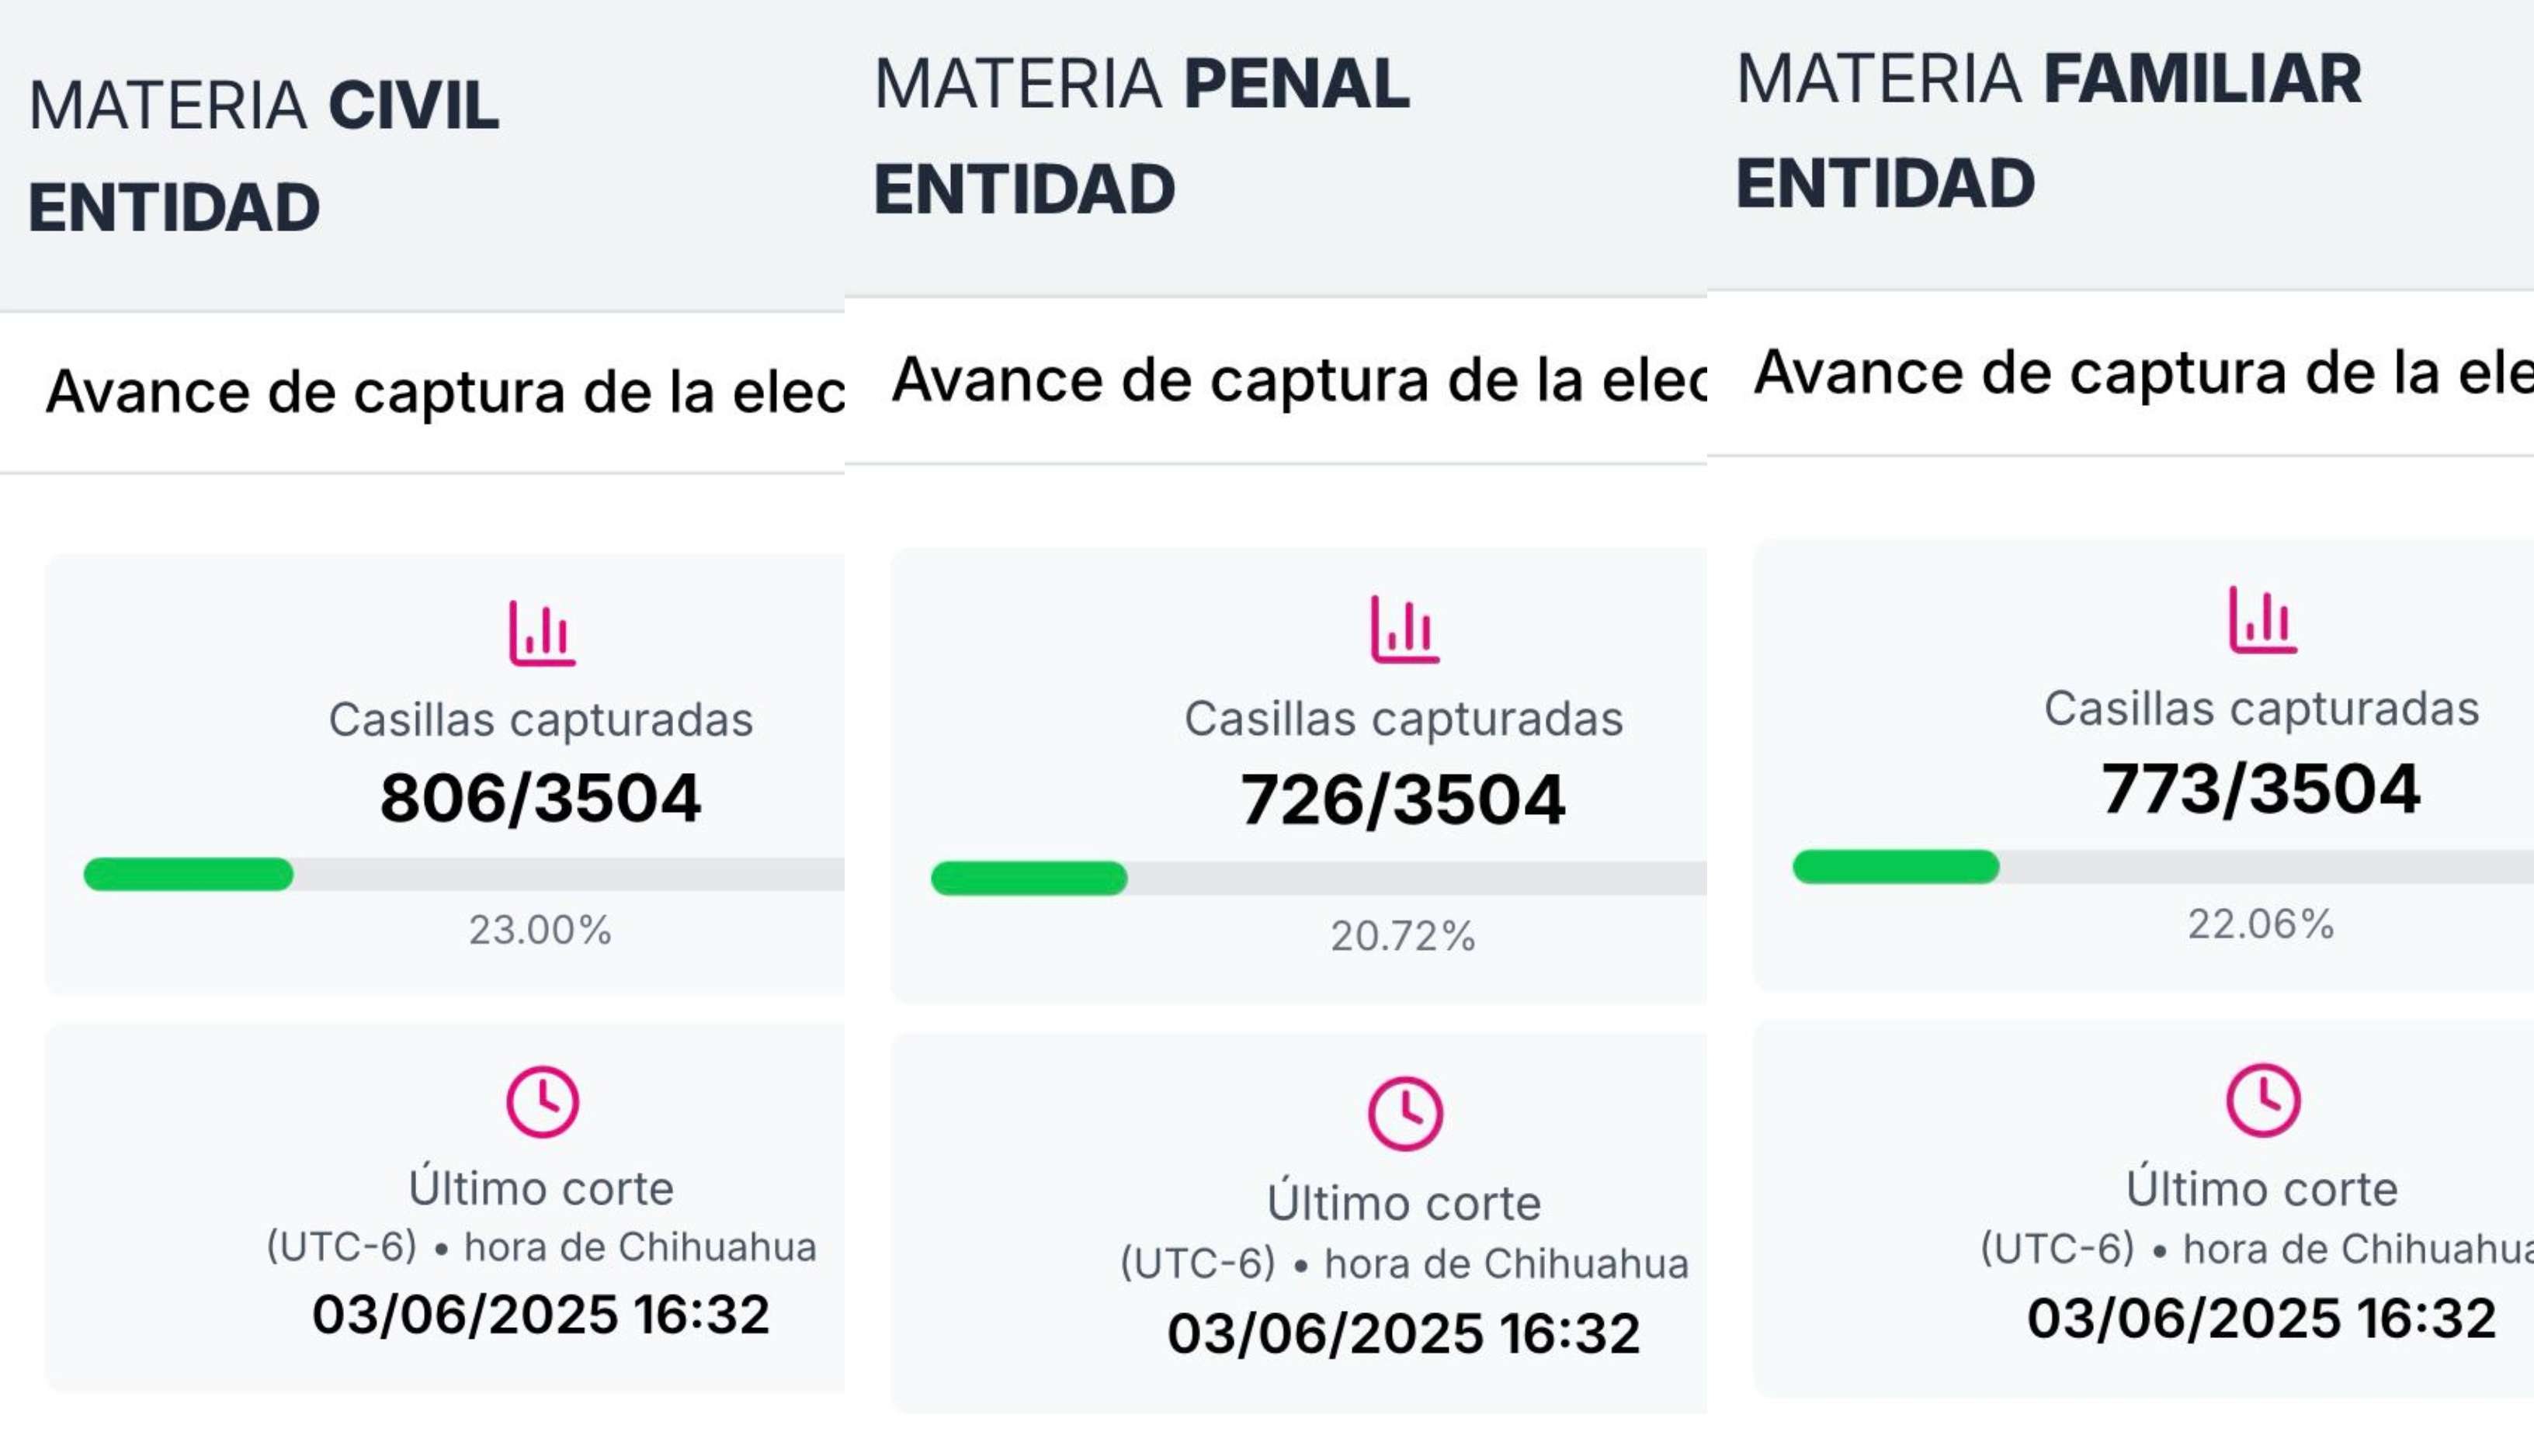Click the bar chart icon in Penal panel
Screen dimensions: 2534x1456
1404,629
